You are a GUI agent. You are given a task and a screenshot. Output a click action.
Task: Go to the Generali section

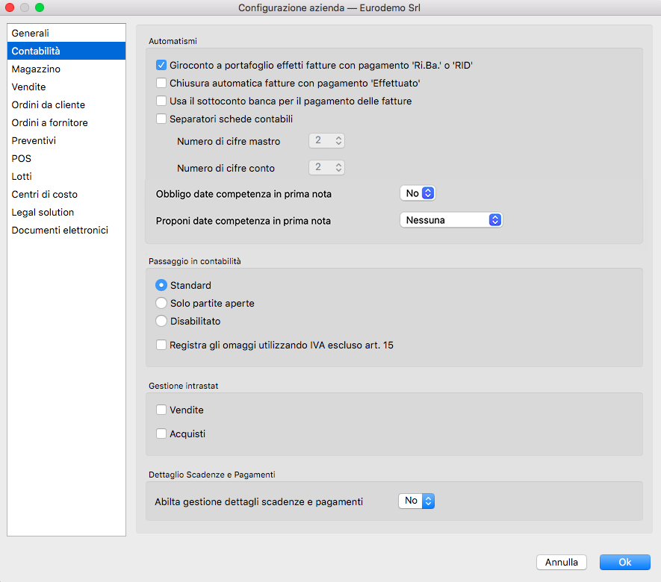pos(30,34)
